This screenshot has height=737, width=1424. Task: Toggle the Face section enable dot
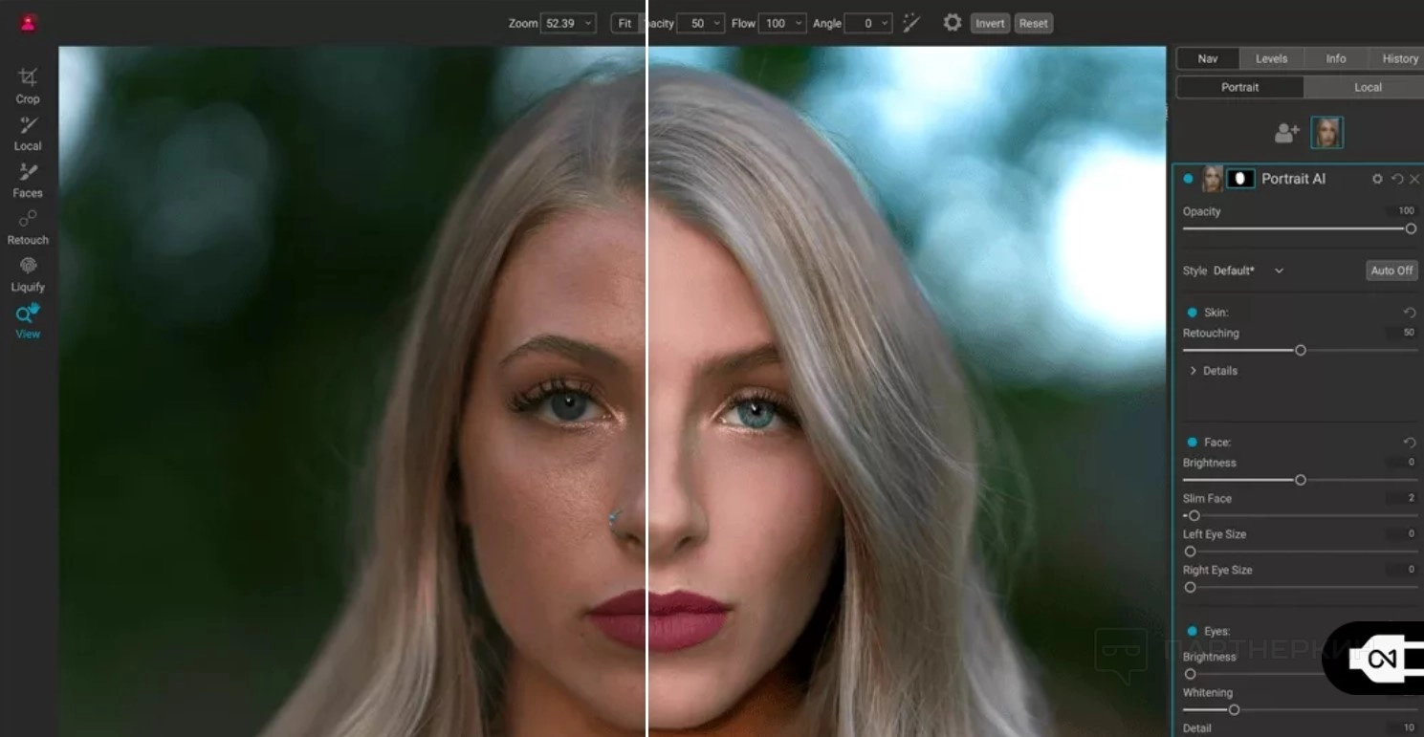pos(1192,443)
